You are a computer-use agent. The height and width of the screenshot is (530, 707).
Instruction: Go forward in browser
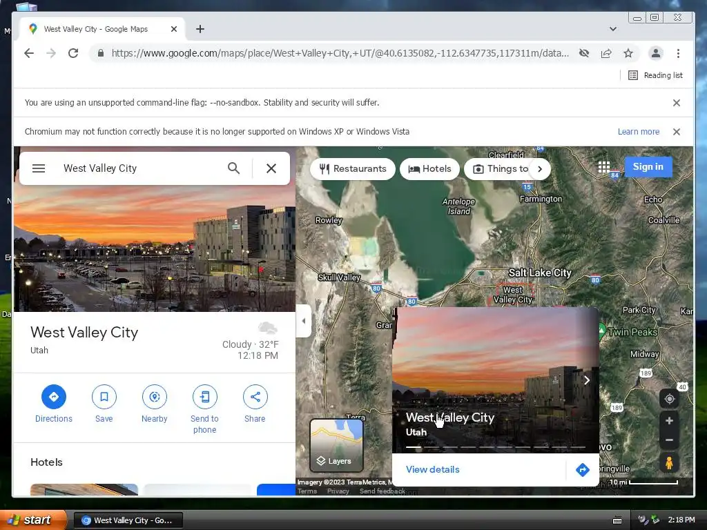(x=51, y=53)
